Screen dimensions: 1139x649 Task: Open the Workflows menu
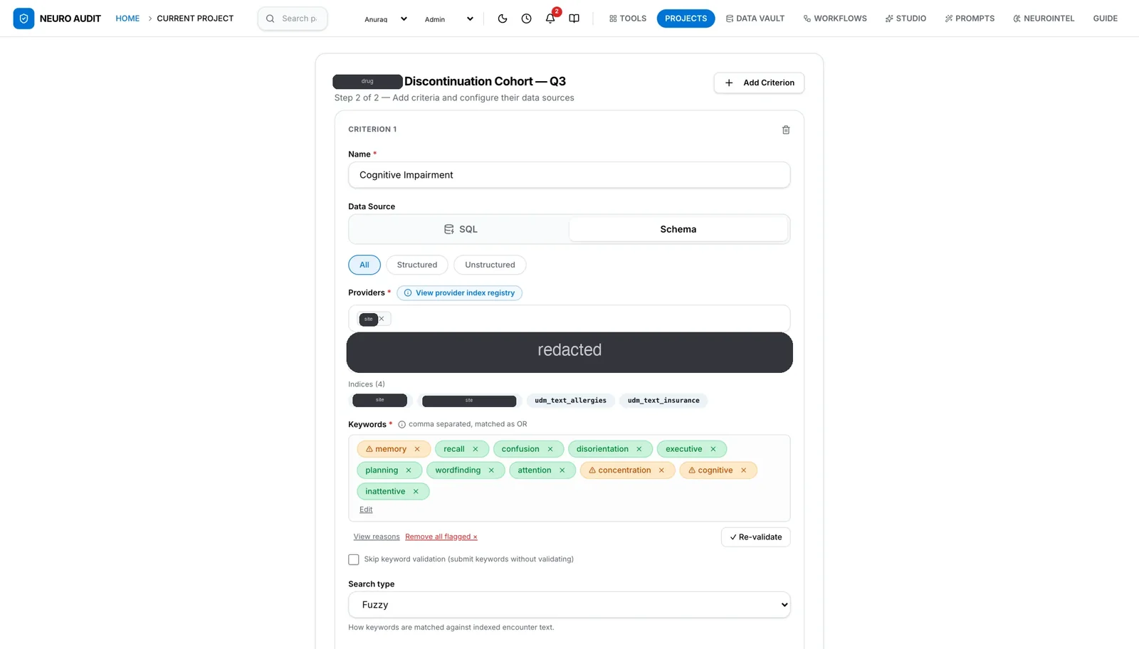coord(835,19)
